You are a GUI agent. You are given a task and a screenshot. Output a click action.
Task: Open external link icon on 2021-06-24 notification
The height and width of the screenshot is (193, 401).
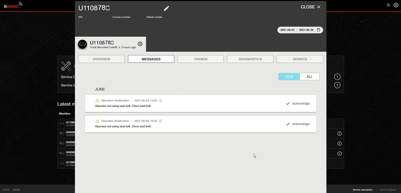point(160,100)
